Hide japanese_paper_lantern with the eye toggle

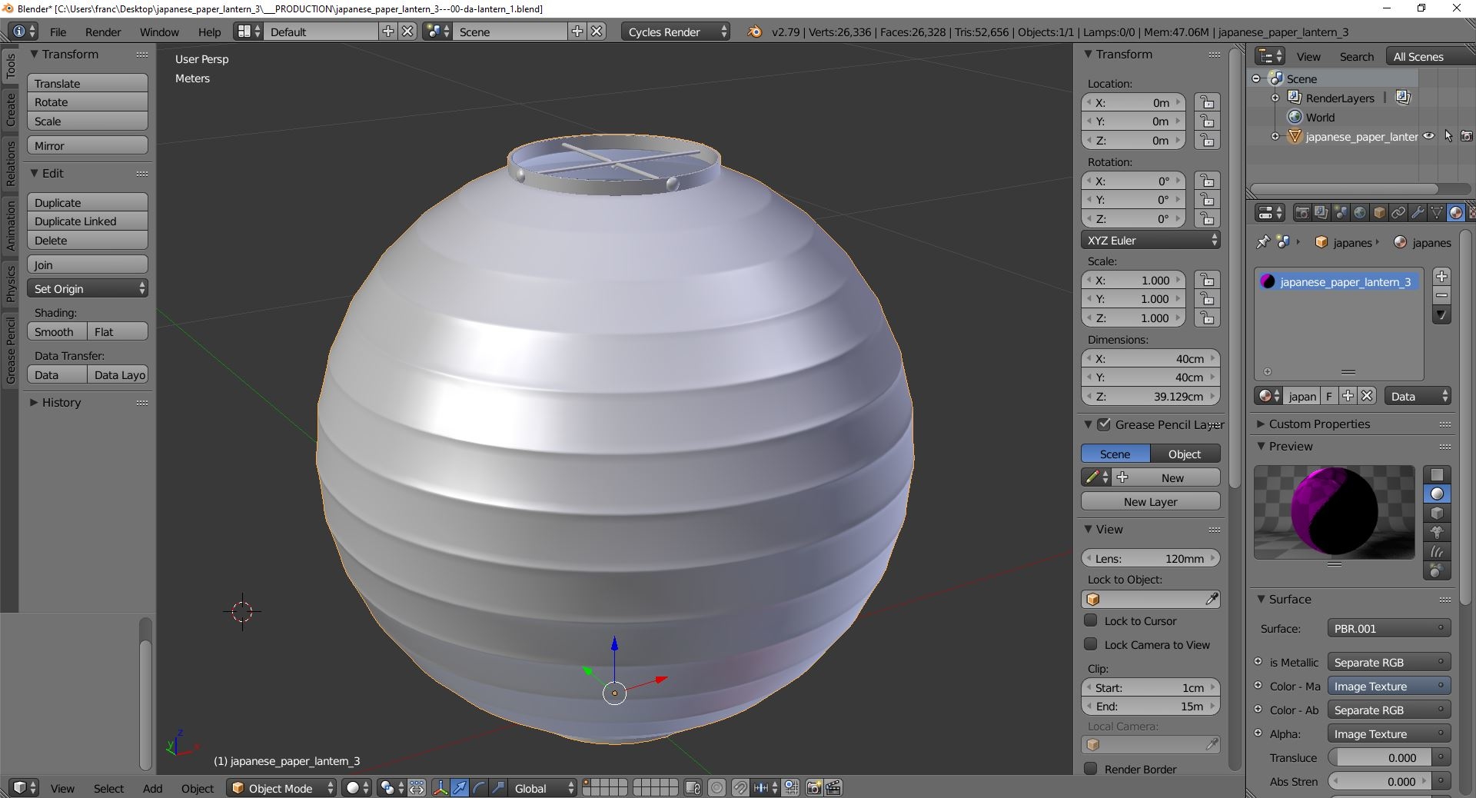click(1428, 136)
